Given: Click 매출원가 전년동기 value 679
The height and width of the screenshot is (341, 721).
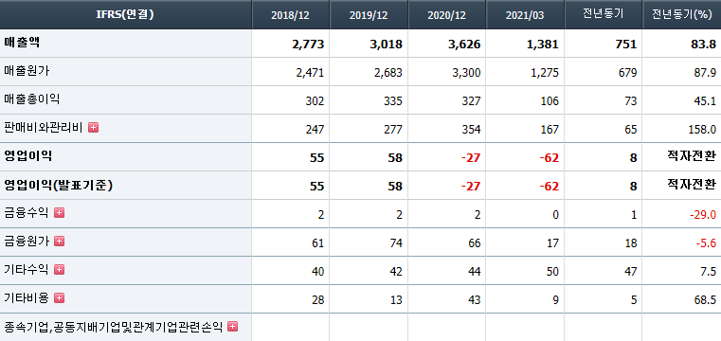Looking at the screenshot, I should point(628,73).
